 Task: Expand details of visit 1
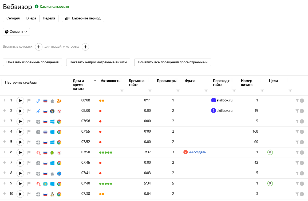(x=5, y=100)
